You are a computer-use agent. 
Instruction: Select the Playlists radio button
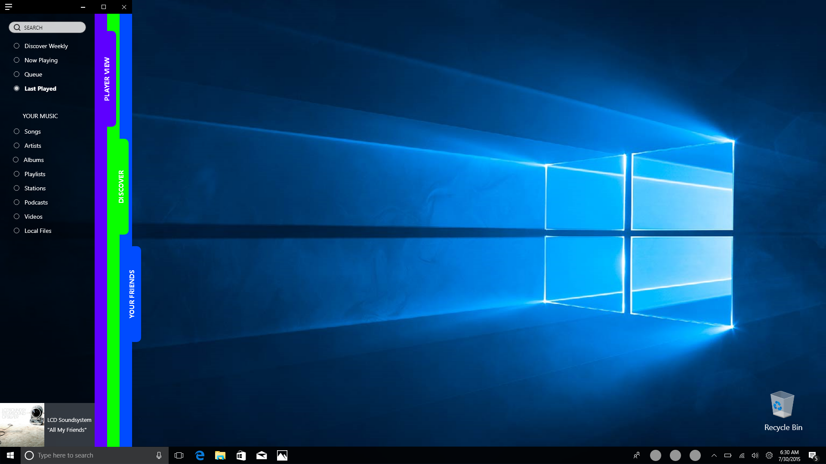click(x=17, y=174)
